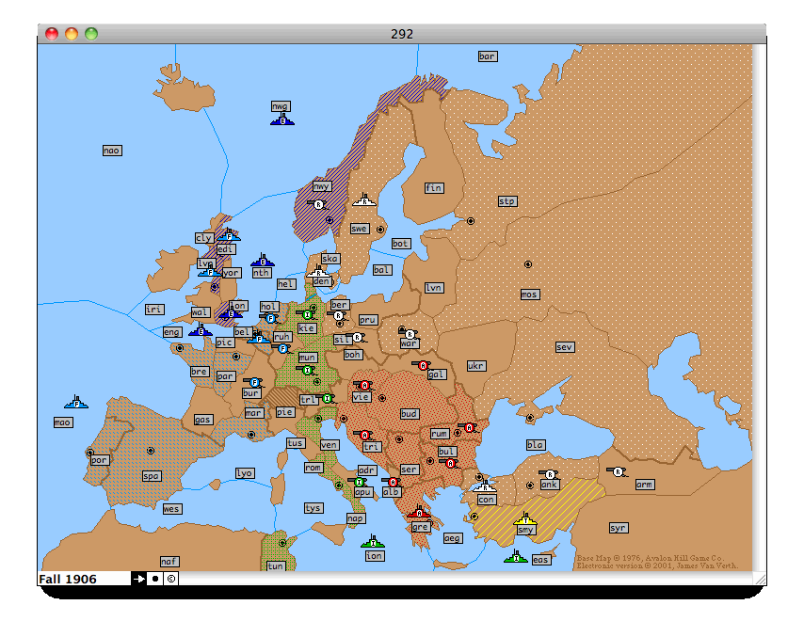Select the Austrian army in Galicia
The image size is (804, 637).
423,365
